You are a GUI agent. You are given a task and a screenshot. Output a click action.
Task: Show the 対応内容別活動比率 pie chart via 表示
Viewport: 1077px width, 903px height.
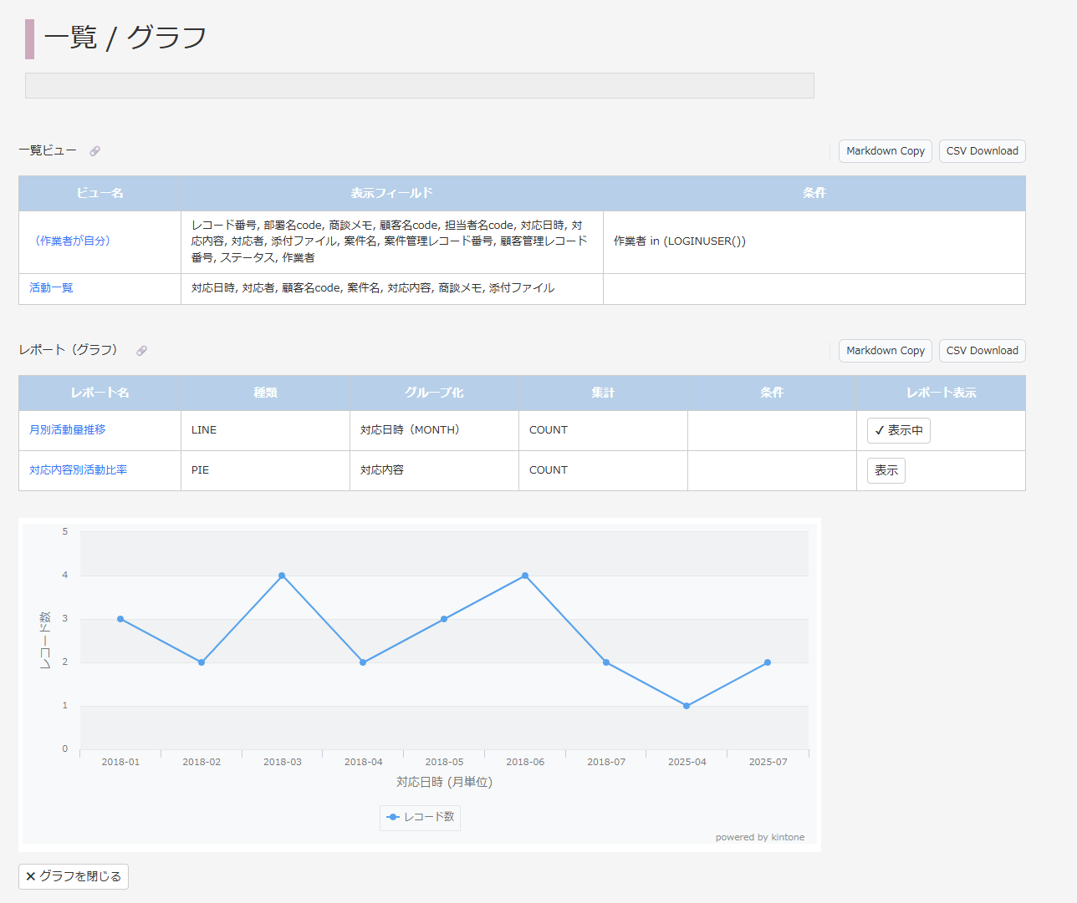pyautogui.click(x=886, y=470)
